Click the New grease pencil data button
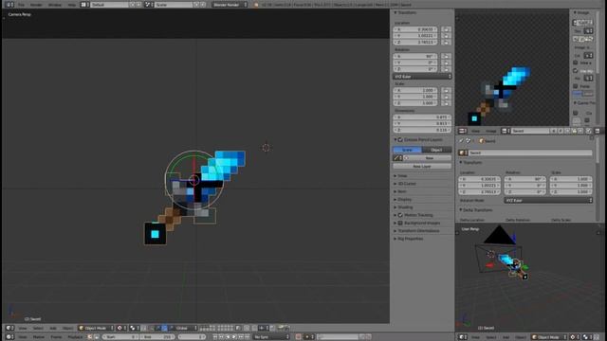607x341 pixels. 430,158
